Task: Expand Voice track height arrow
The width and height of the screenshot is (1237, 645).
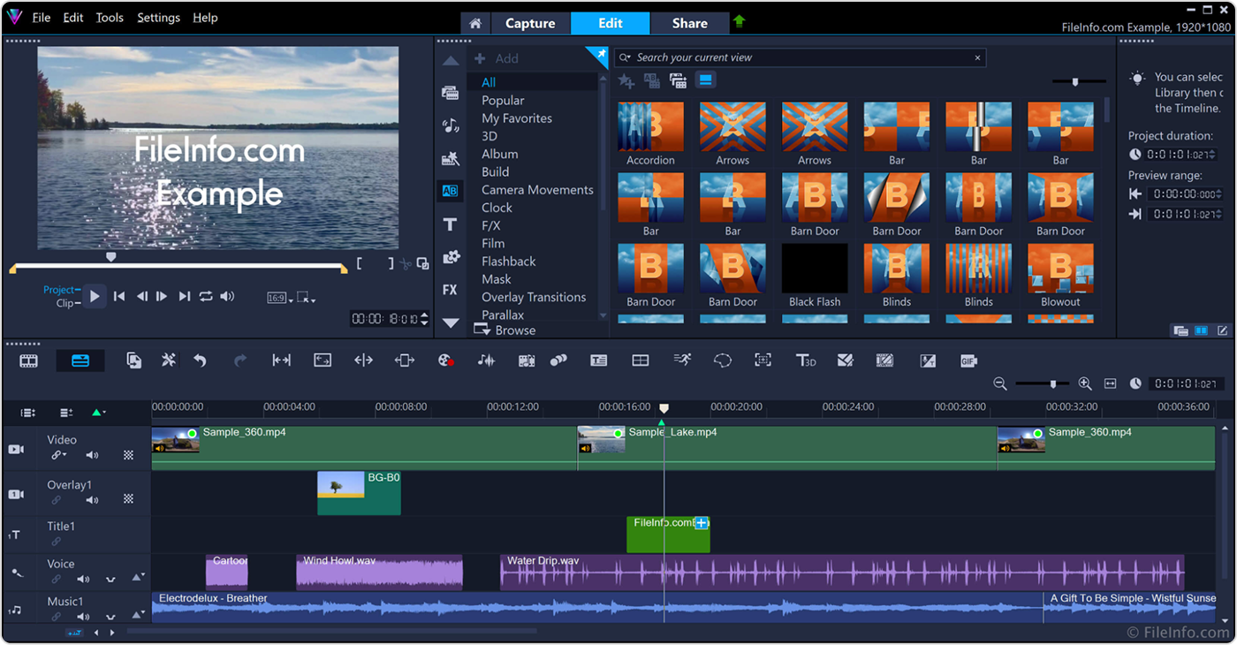Action: (x=138, y=578)
